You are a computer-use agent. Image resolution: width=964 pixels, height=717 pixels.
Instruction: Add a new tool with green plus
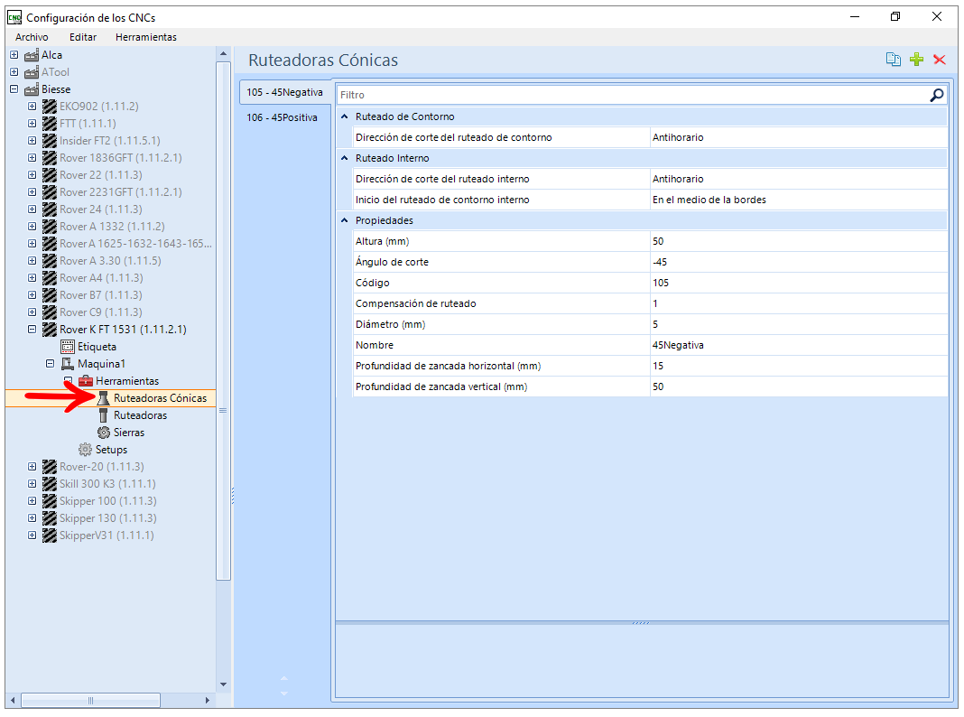click(x=916, y=60)
